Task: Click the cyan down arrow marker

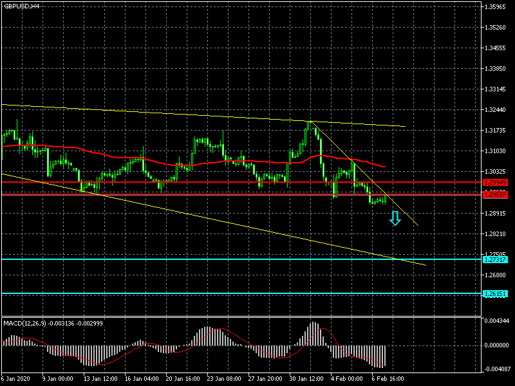Action: (x=395, y=219)
